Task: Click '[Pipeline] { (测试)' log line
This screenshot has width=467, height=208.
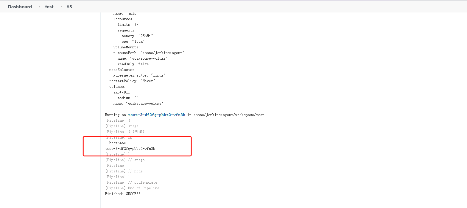Action: pos(124,132)
